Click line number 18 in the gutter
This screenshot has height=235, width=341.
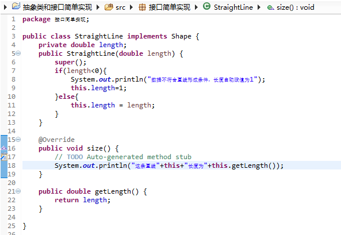(x=12, y=165)
